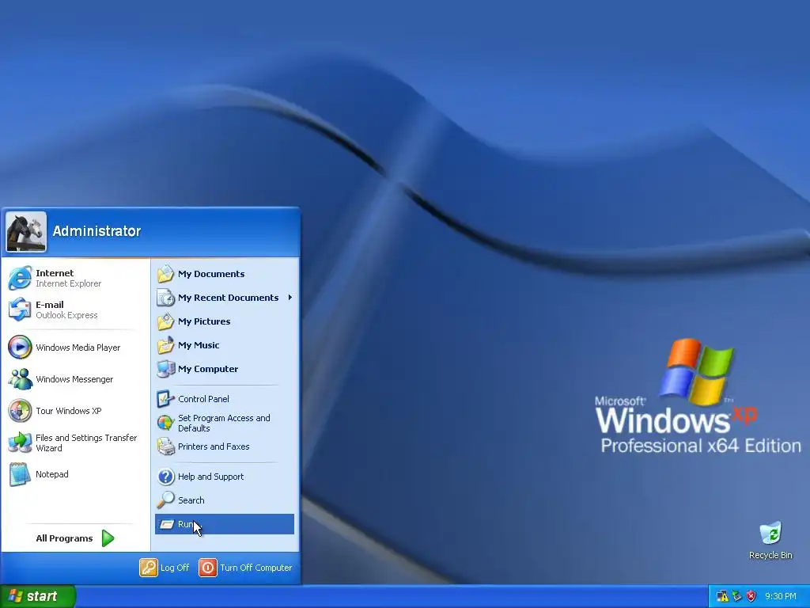The height and width of the screenshot is (608, 810).
Task: Click the Files and Settings Transfer Wizard icon
Action: pos(20,443)
